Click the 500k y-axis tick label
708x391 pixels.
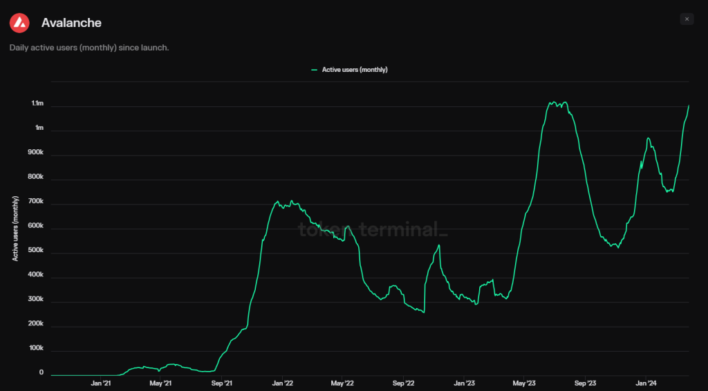click(x=35, y=251)
